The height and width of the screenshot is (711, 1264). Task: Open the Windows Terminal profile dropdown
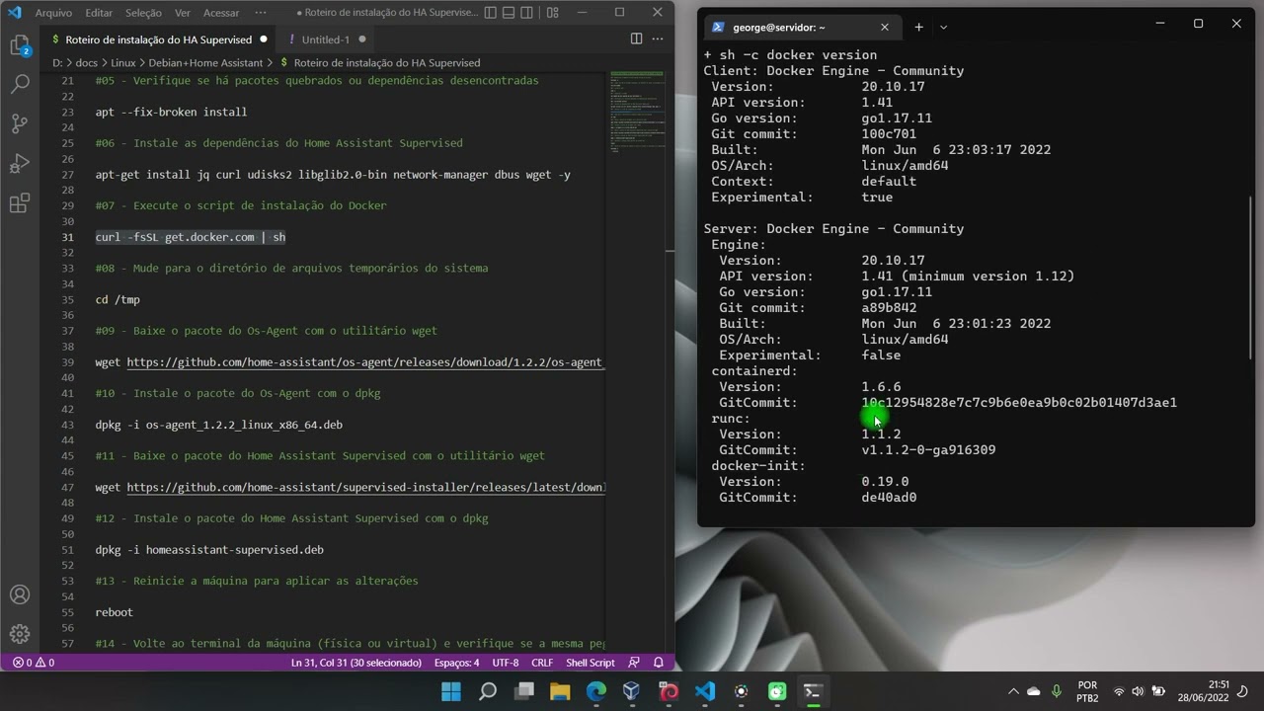(x=943, y=27)
